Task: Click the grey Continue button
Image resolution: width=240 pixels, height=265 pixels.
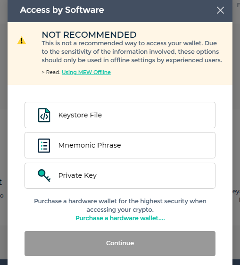Action: pos(120,243)
